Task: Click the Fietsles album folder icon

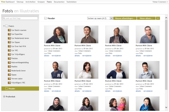Action: pos(9,58)
